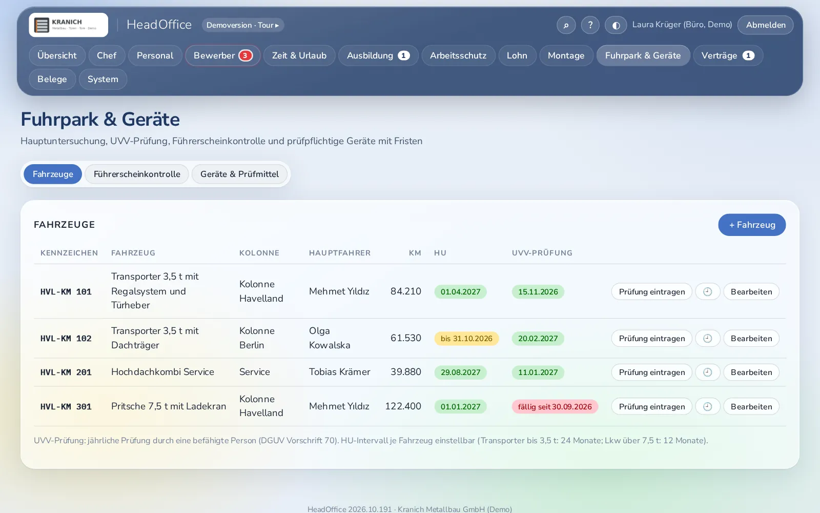Edit vehicle HVL-KM 101 via Bearbeiten
Viewport: 820px width, 513px height.
751,291
